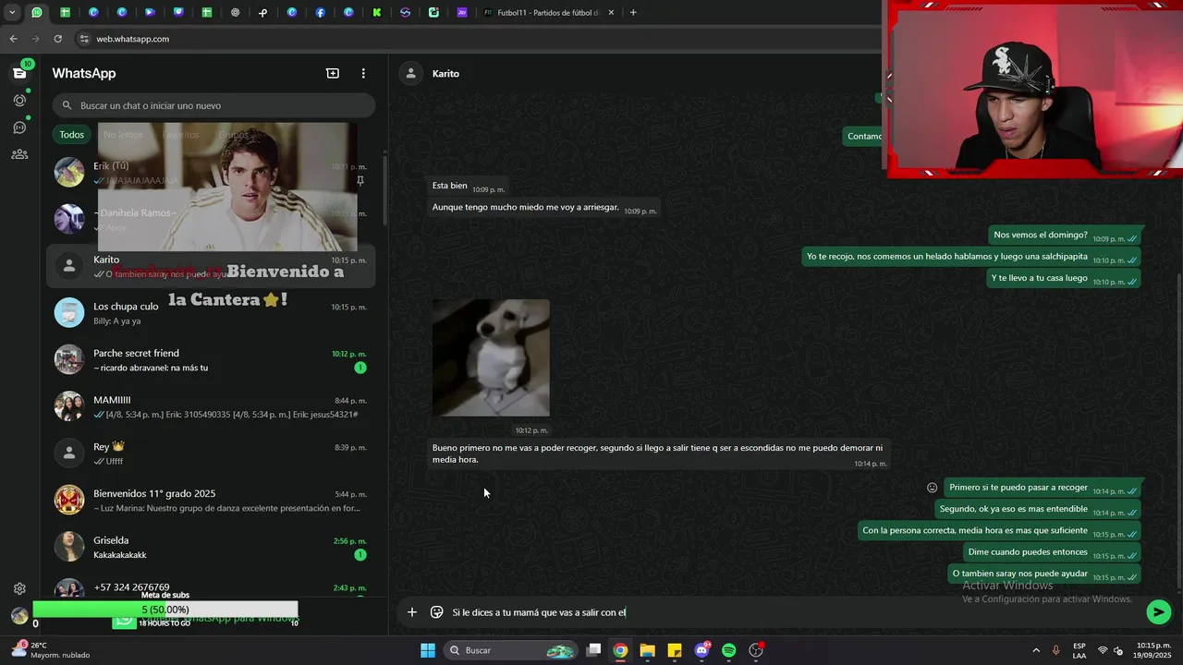This screenshot has height=665, width=1183.
Task: Click the conversation scrollbar
Action: 1179,429
